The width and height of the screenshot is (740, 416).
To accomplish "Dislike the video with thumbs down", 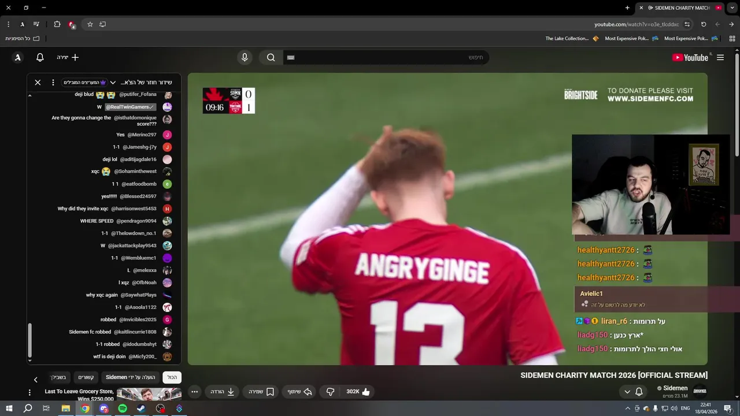I will tap(330, 392).
